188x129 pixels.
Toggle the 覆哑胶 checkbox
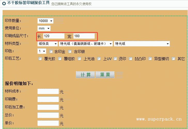tap(60, 59)
